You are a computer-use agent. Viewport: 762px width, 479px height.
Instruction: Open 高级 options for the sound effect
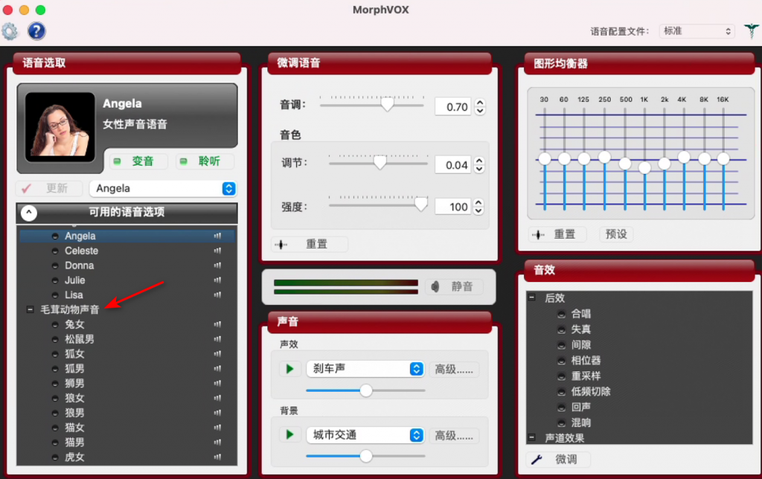coord(453,369)
